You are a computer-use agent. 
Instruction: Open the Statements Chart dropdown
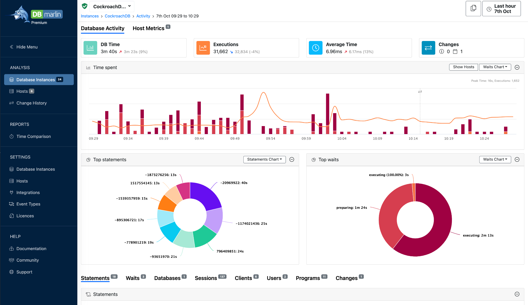pos(264,160)
